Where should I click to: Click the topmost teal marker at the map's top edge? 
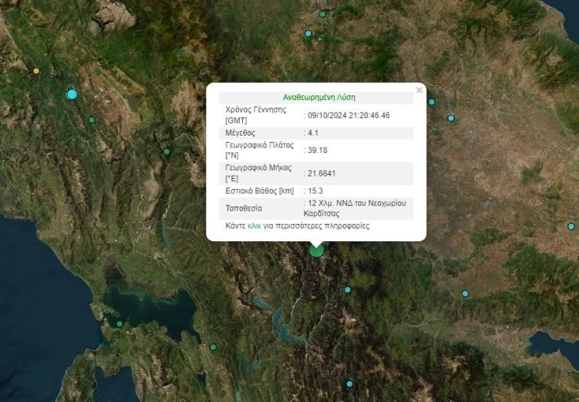point(322,14)
